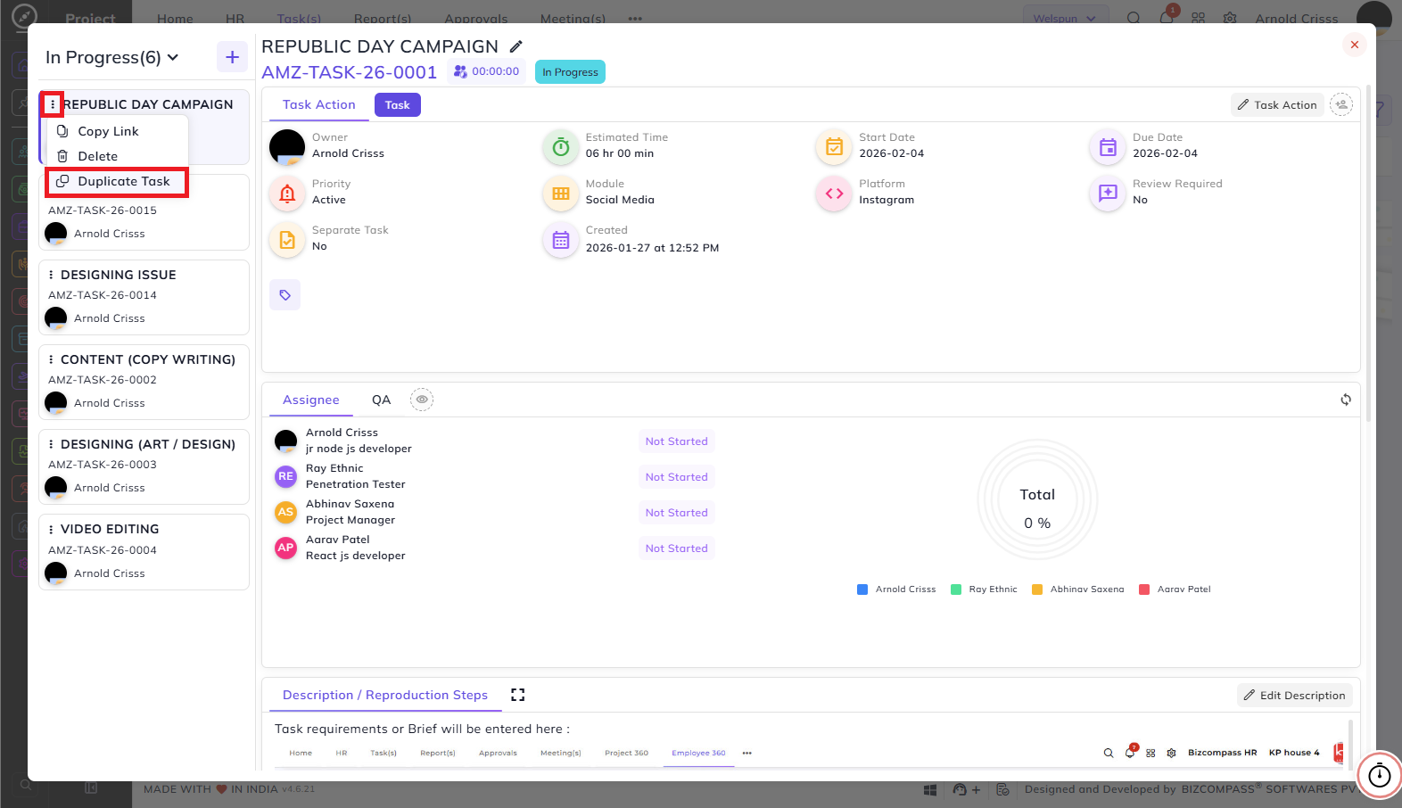Viewport: 1402px width, 808px height.
Task: Toggle Aarav Patel chart legend
Action: [1175, 590]
